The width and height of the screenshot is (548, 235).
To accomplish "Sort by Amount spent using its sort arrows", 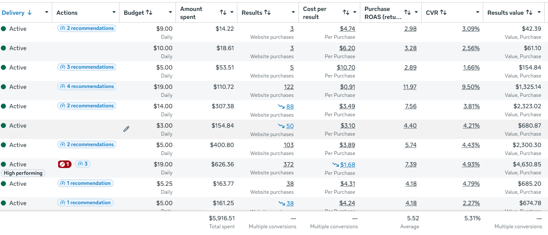I will coord(223,13).
